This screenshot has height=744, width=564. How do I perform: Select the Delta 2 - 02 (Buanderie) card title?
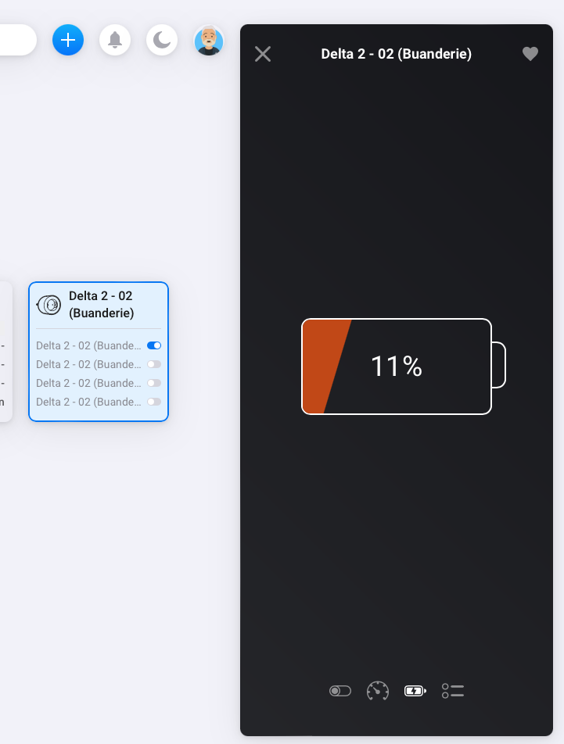102,305
